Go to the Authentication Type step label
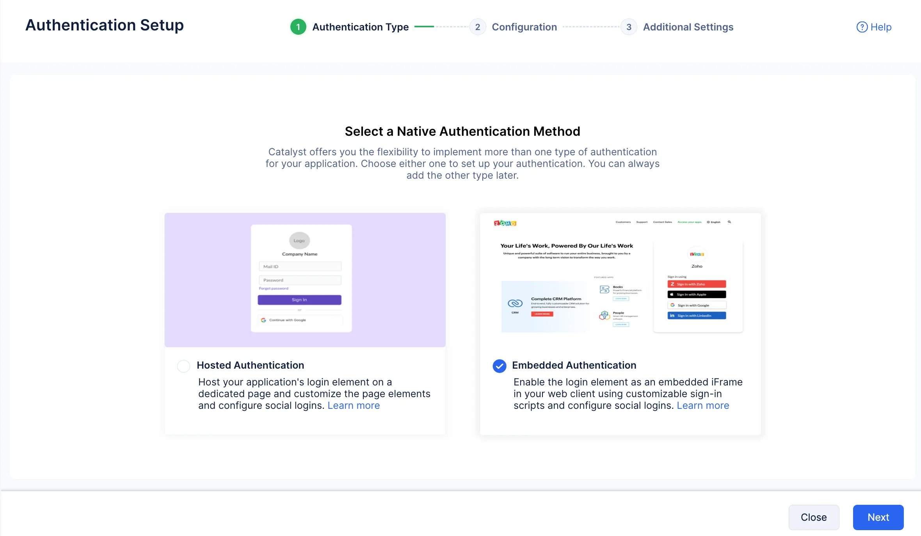The width and height of the screenshot is (921, 536). [360, 27]
